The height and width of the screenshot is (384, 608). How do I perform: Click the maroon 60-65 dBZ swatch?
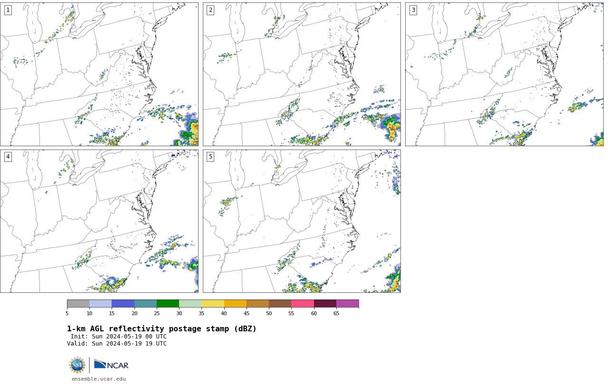coord(325,304)
